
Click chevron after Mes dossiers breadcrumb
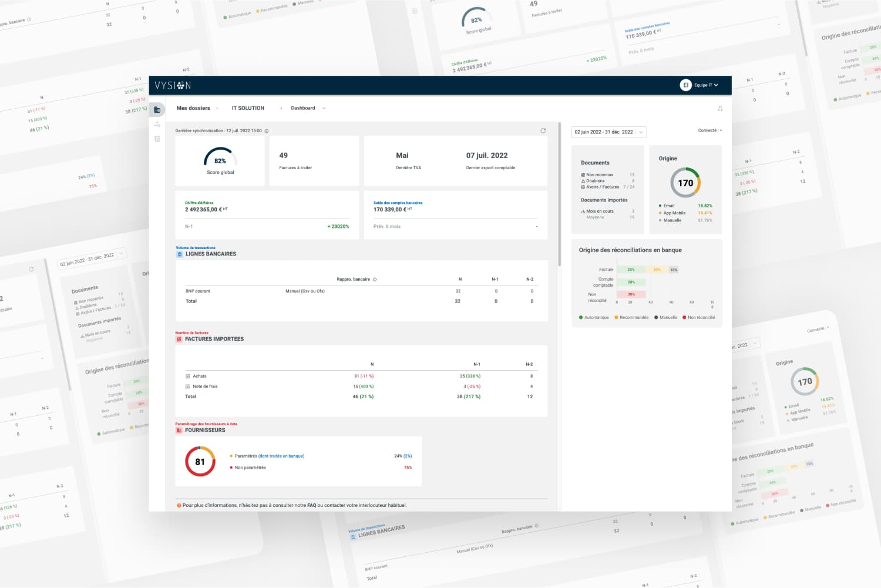[217, 109]
